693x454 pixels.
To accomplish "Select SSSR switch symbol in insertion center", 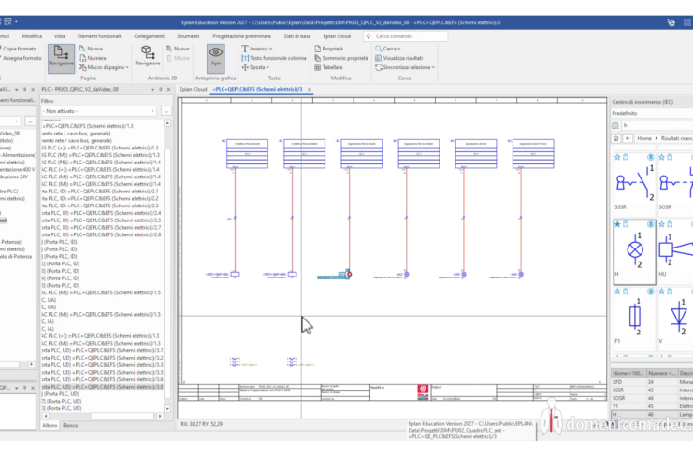I will (x=634, y=184).
